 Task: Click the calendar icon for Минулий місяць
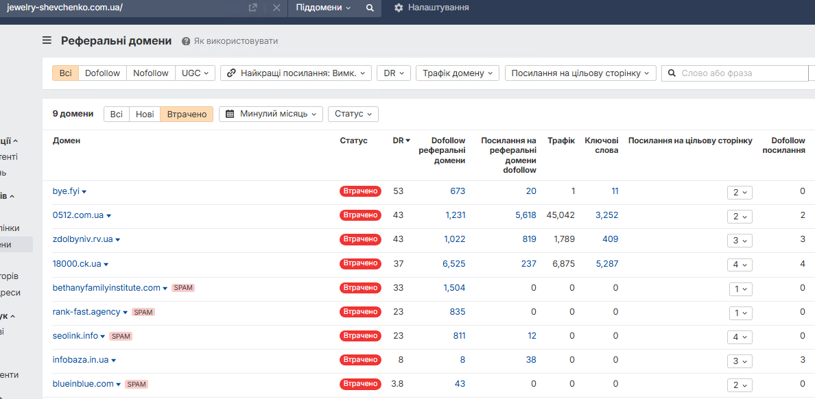click(230, 114)
